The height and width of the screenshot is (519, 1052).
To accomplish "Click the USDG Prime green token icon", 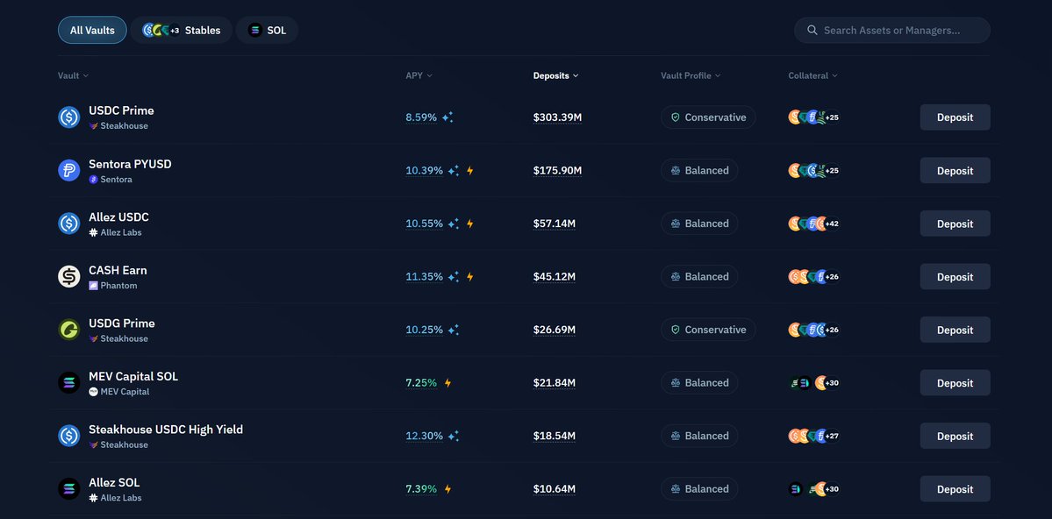I will tap(69, 331).
